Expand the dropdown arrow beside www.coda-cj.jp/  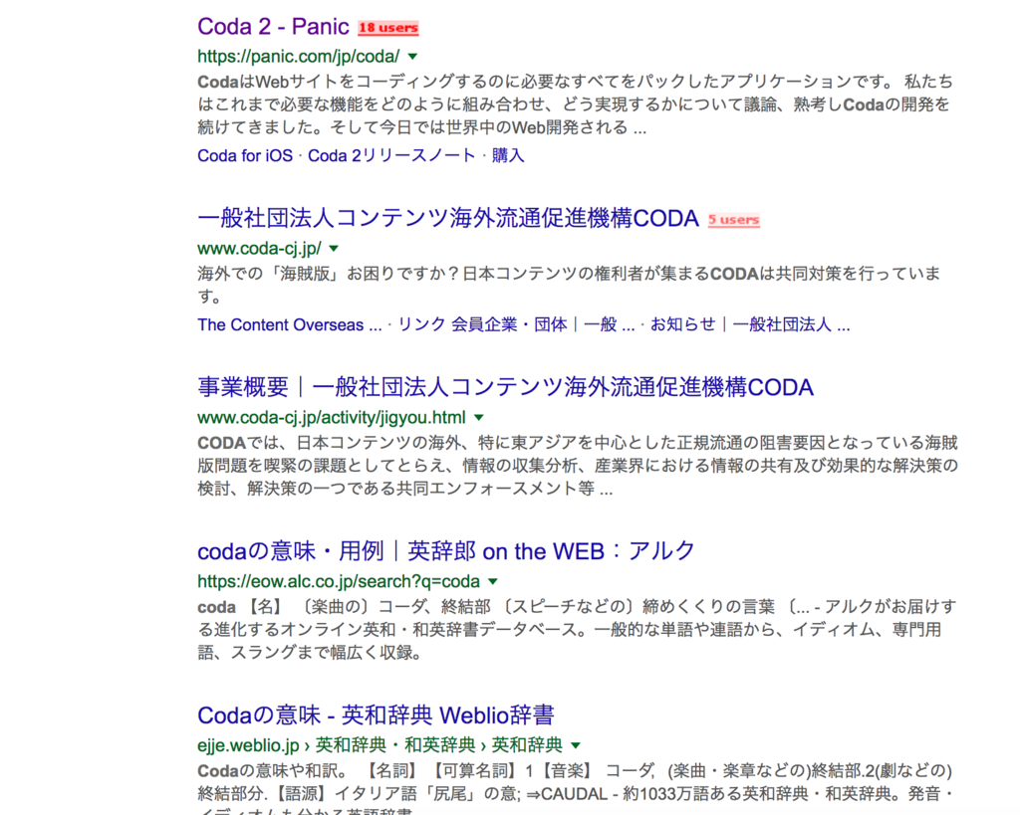(334, 248)
